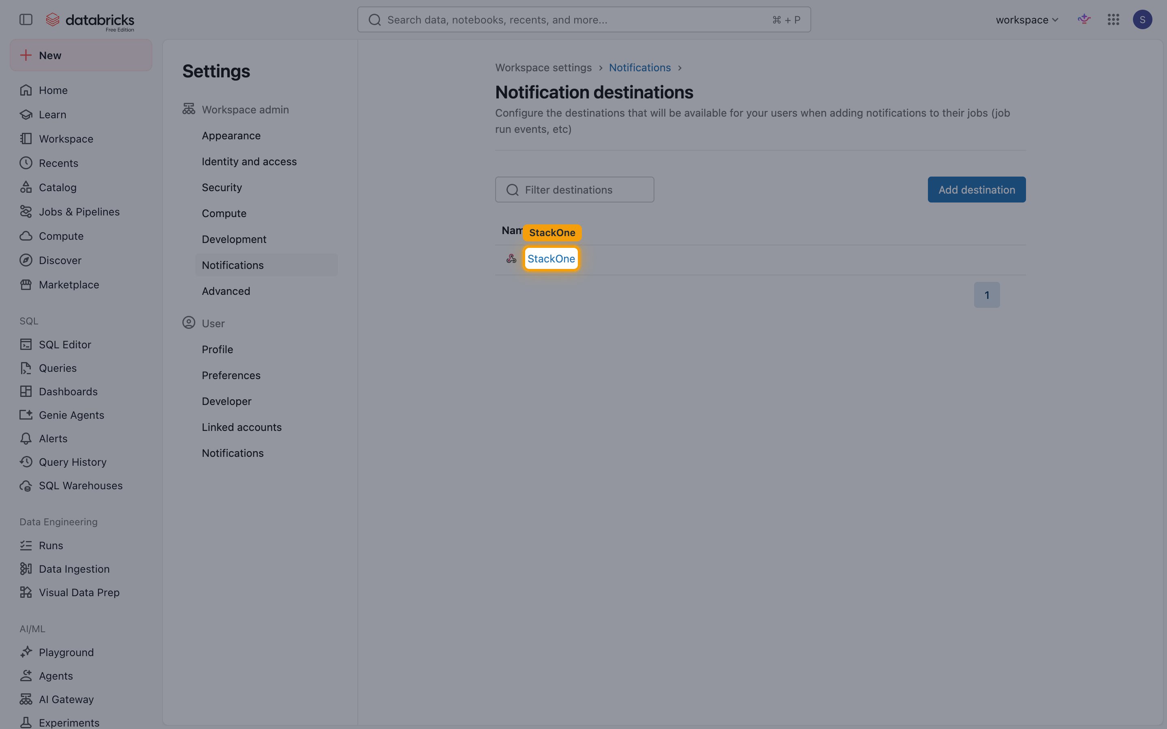The width and height of the screenshot is (1167, 729).
Task: Open the Catalog icon
Action: [26, 188]
